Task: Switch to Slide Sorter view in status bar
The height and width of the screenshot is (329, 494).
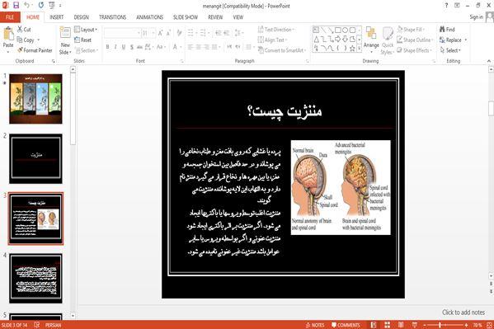Action: [387, 325]
